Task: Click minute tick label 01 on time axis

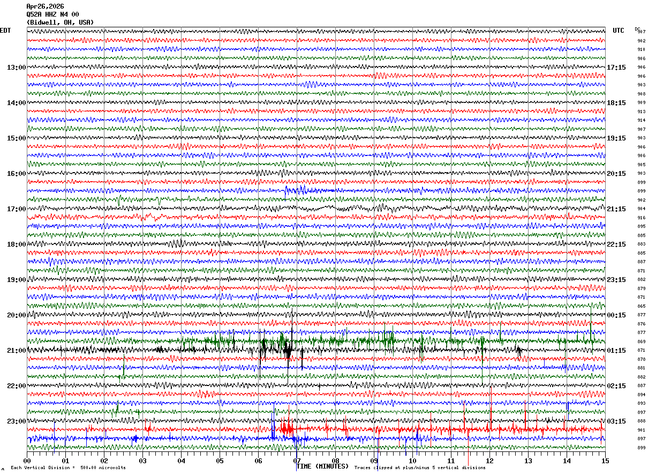Action: (x=65, y=461)
